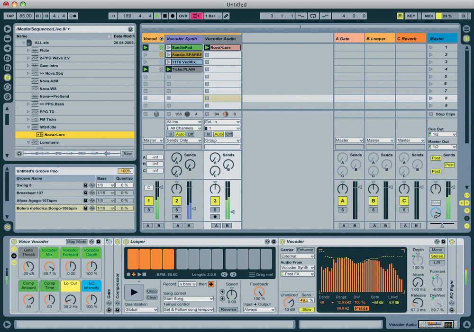This screenshot has width=474, height=332.
Task: Open the Cue Out 1/2 dropdown
Action: [442, 134]
